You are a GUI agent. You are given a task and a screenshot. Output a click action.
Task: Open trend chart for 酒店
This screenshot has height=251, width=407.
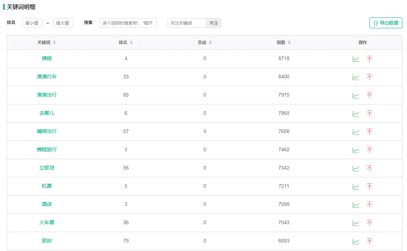(x=356, y=205)
